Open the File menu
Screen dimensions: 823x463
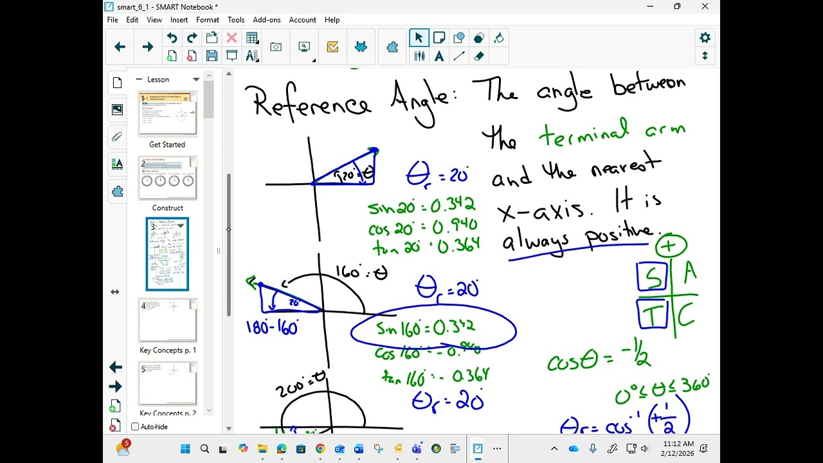click(x=113, y=20)
